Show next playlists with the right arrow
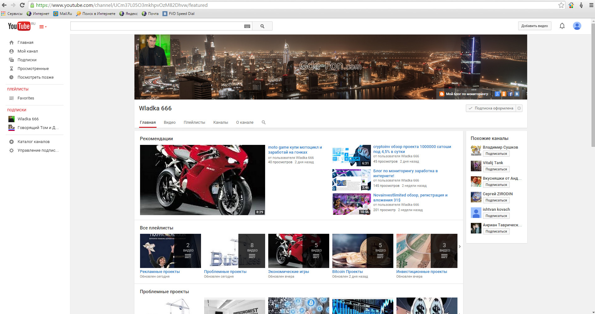 460,247
